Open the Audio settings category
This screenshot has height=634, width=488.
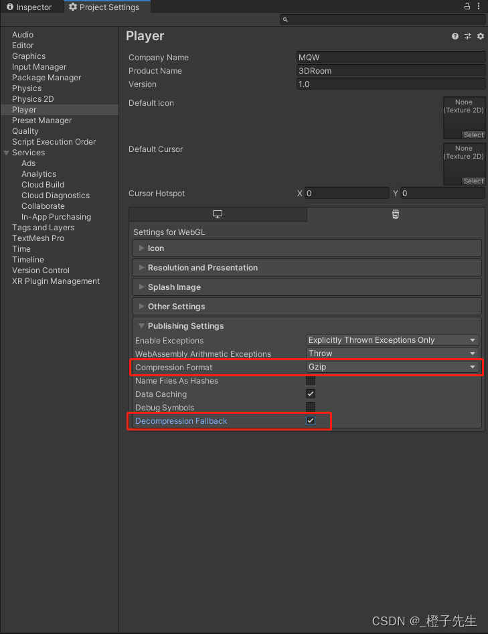tap(23, 35)
